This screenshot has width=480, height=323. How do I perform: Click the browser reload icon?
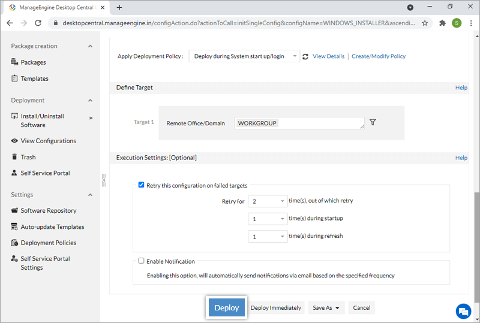pos(38,23)
